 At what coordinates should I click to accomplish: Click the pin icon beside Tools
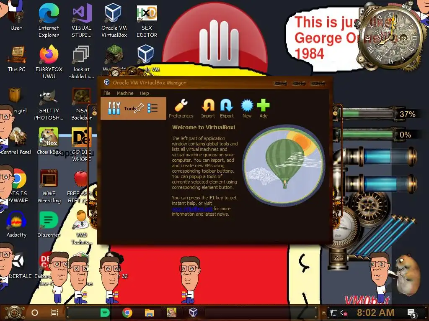(x=139, y=108)
